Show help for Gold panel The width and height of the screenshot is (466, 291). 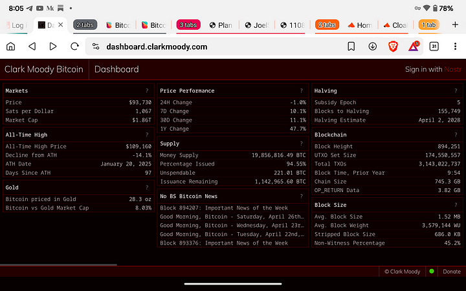pos(147,188)
